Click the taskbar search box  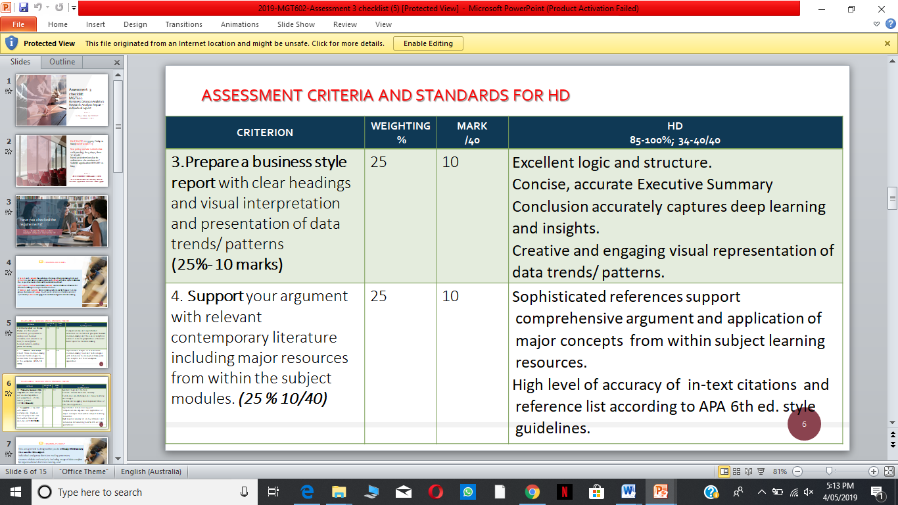[145, 492]
